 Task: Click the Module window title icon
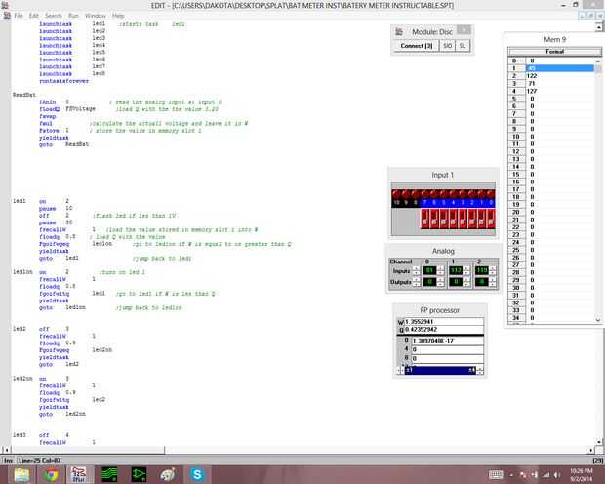click(x=399, y=32)
